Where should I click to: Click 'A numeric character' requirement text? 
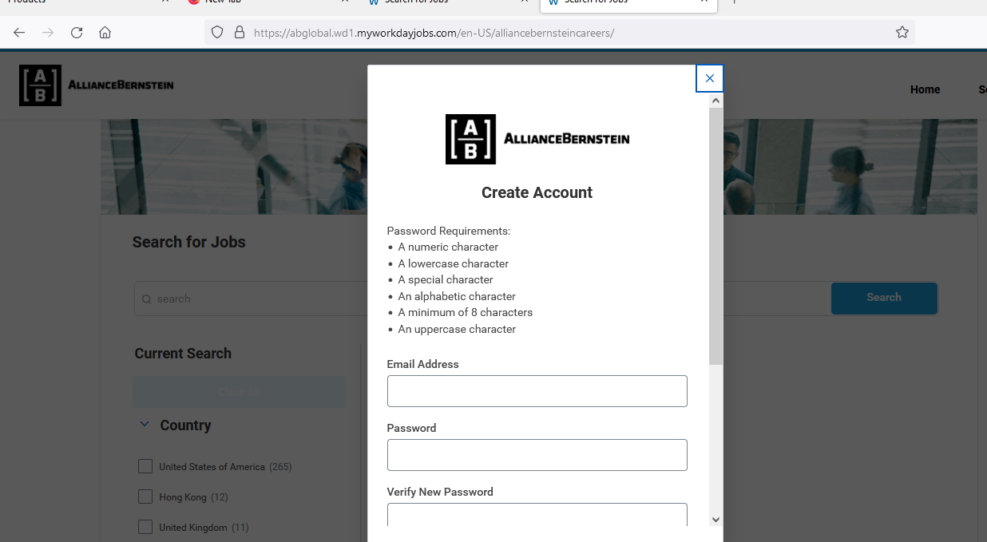coord(448,247)
